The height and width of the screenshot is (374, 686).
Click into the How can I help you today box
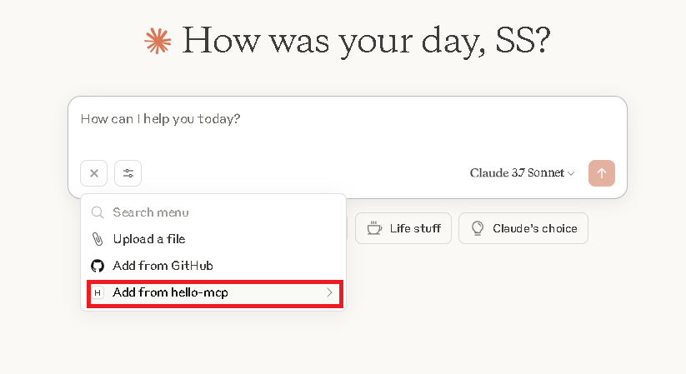pos(348,127)
